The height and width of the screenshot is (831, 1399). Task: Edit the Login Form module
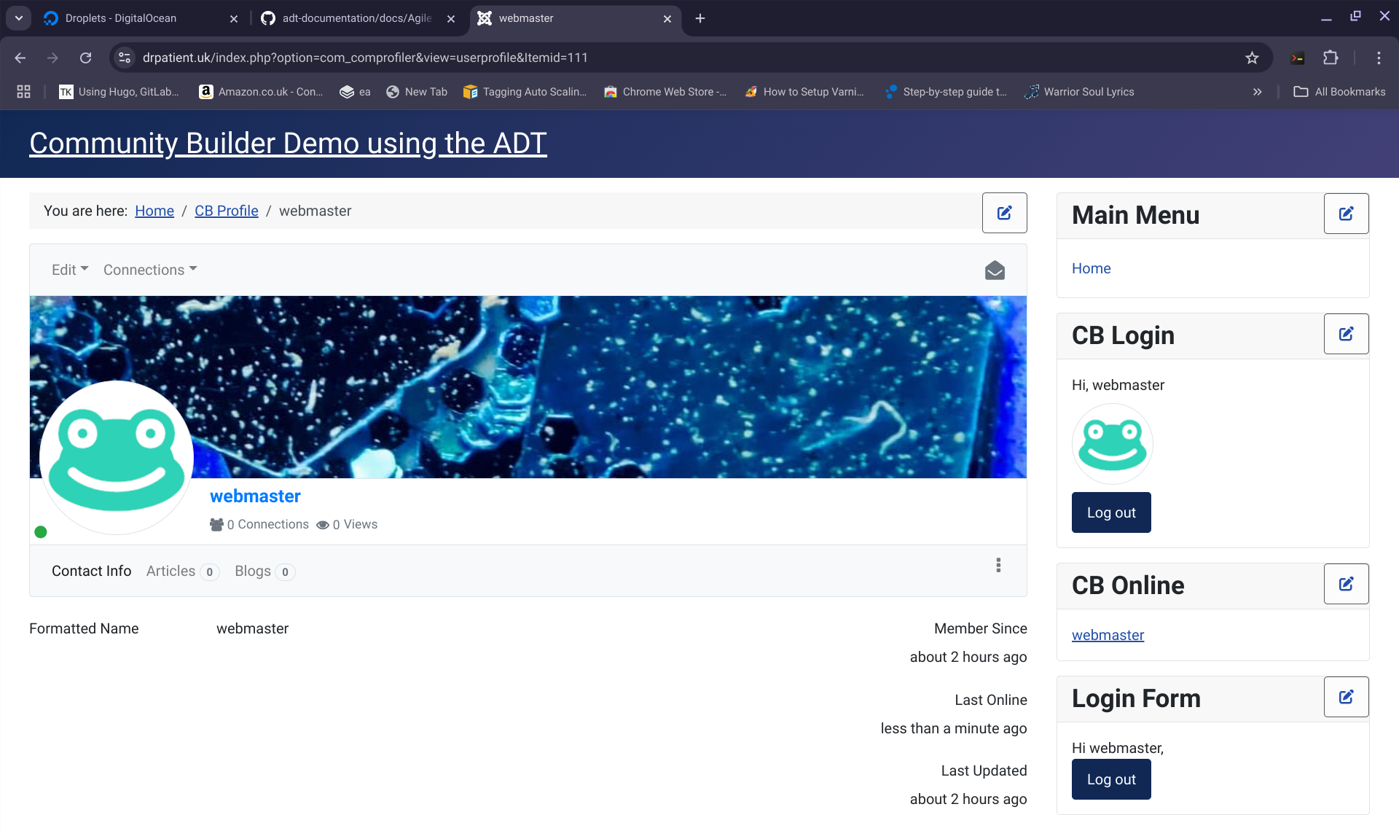coord(1346,697)
